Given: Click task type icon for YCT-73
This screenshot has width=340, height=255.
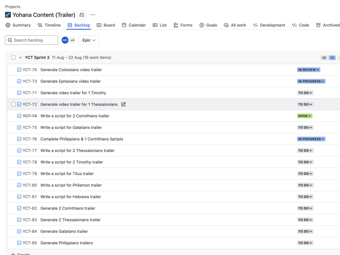Looking at the screenshot, I should click(x=19, y=81).
